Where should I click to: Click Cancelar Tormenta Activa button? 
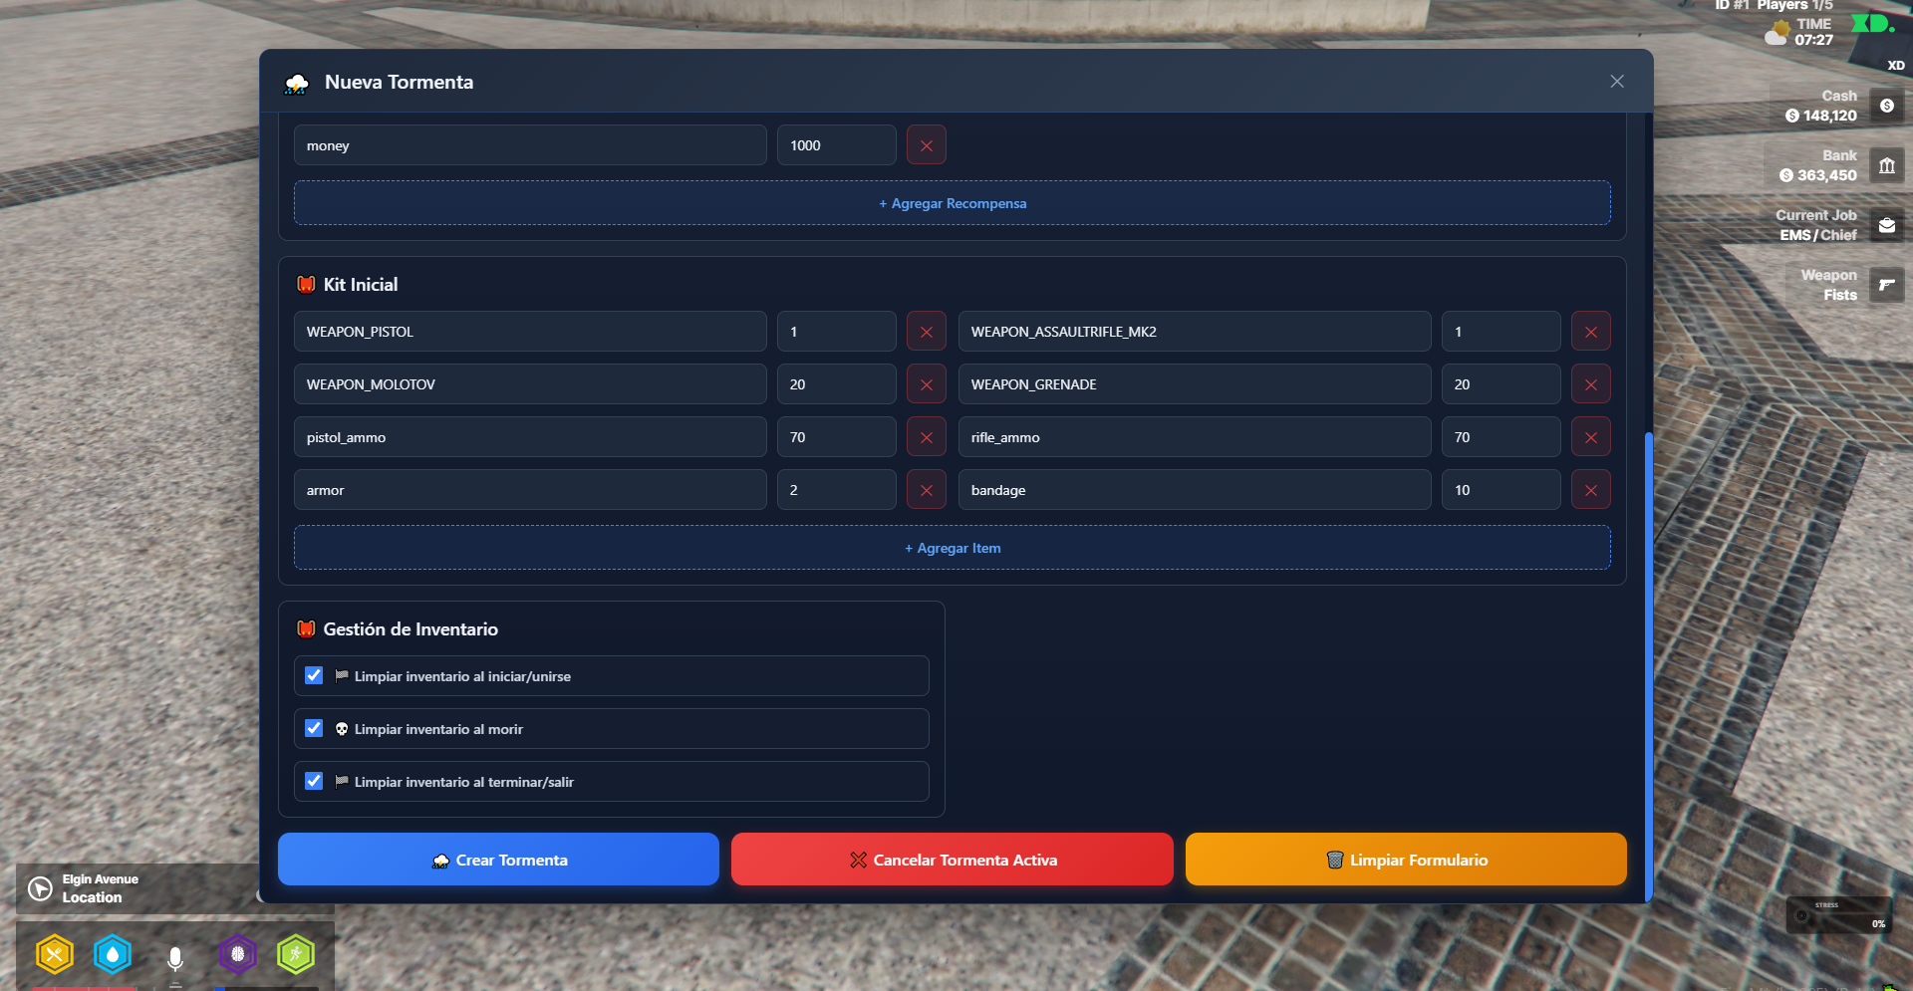(953, 860)
